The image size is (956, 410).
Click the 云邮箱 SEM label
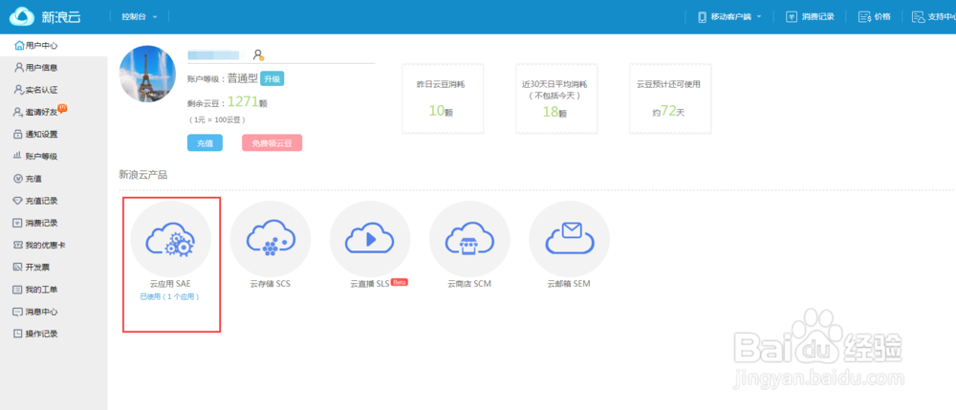point(569,284)
